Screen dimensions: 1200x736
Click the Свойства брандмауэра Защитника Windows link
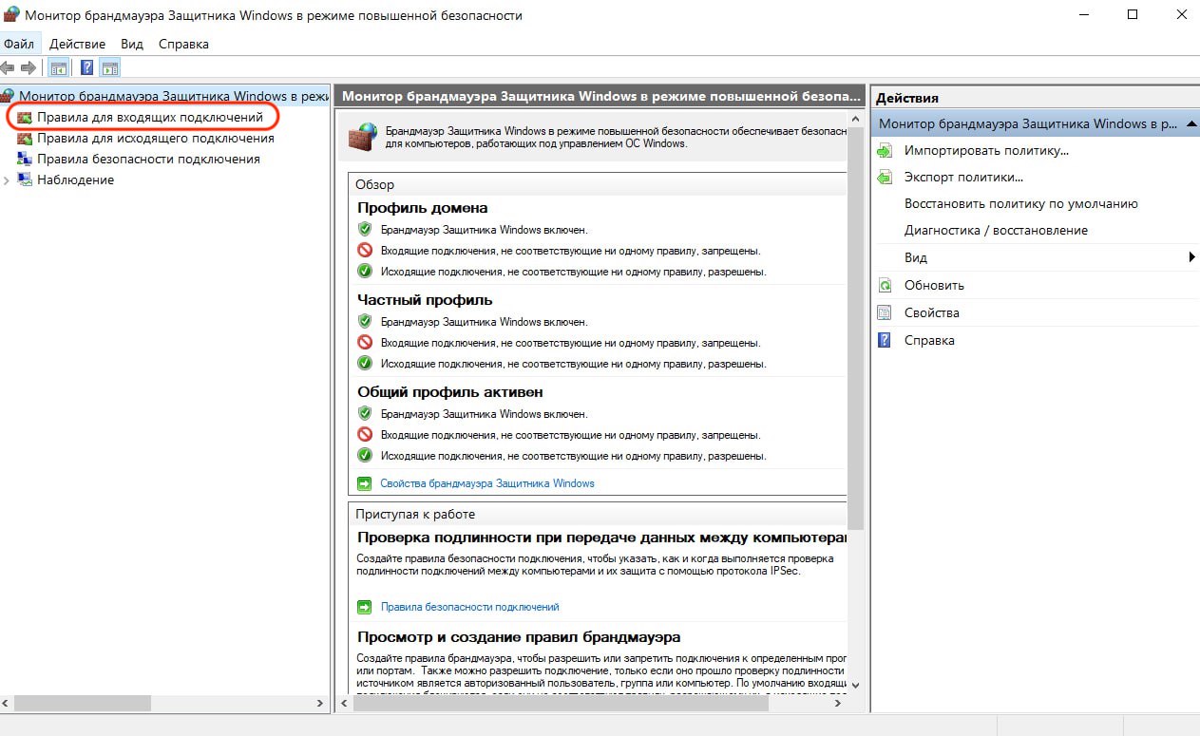pos(486,483)
